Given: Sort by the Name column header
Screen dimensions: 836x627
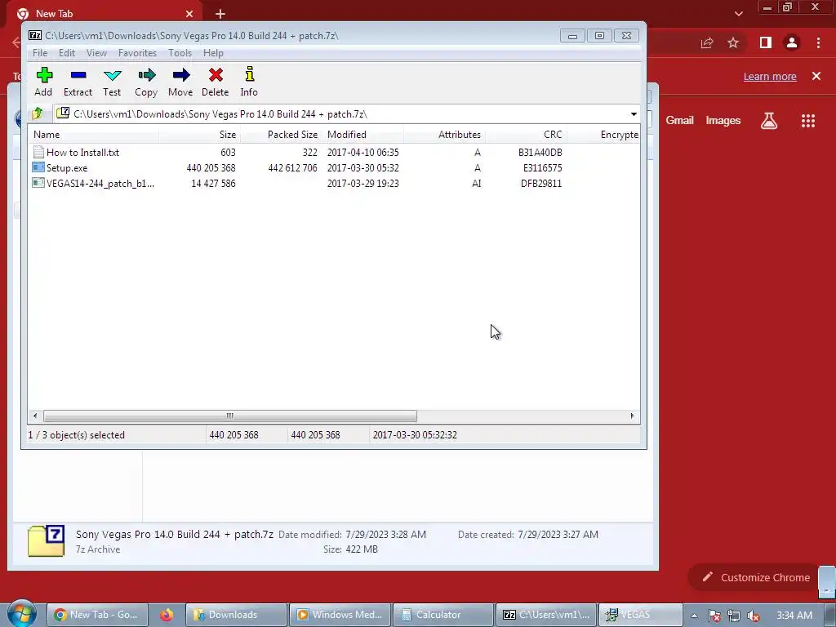Looking at the screenshot, I should [x=93, y=135].
